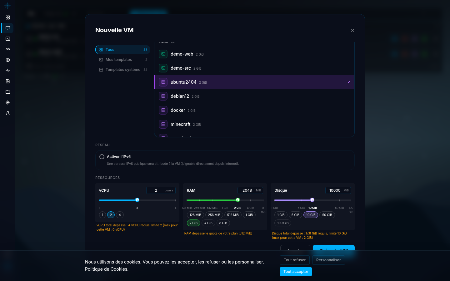Click Tout accepter in cookie banner
Viewport: 450px width, 281px height.
click(x=296, y=272)
